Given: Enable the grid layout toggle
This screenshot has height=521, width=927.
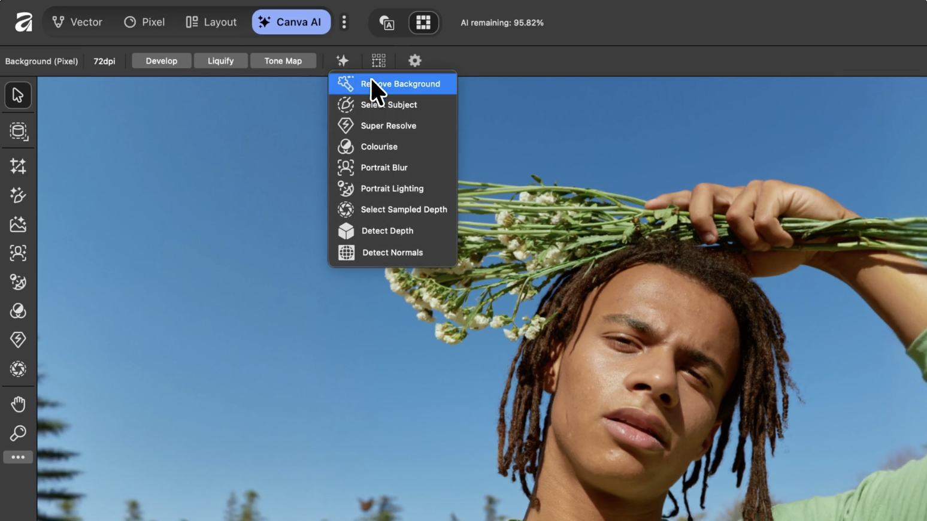Looking at the screenshot, I should point(423,22).
